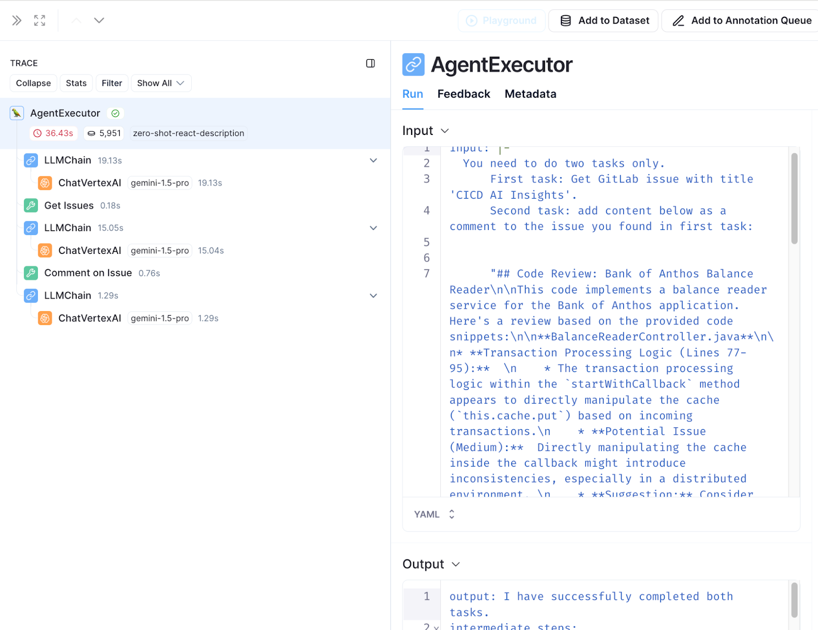Screen dimensions: 818x630
Task: Click the AgentExecutor chain link header icon
Action: [413, 65]
